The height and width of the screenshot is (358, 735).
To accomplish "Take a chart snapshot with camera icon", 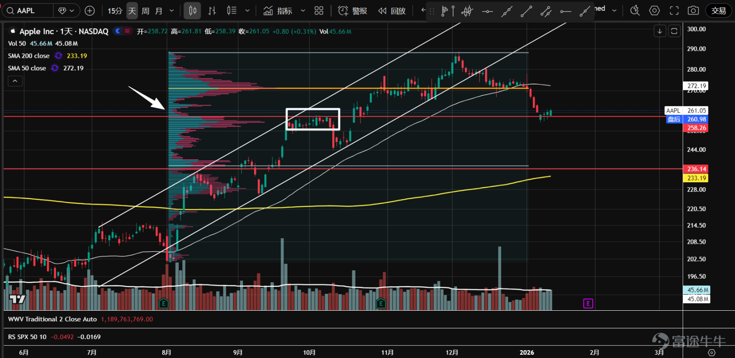I will point(693,11).
